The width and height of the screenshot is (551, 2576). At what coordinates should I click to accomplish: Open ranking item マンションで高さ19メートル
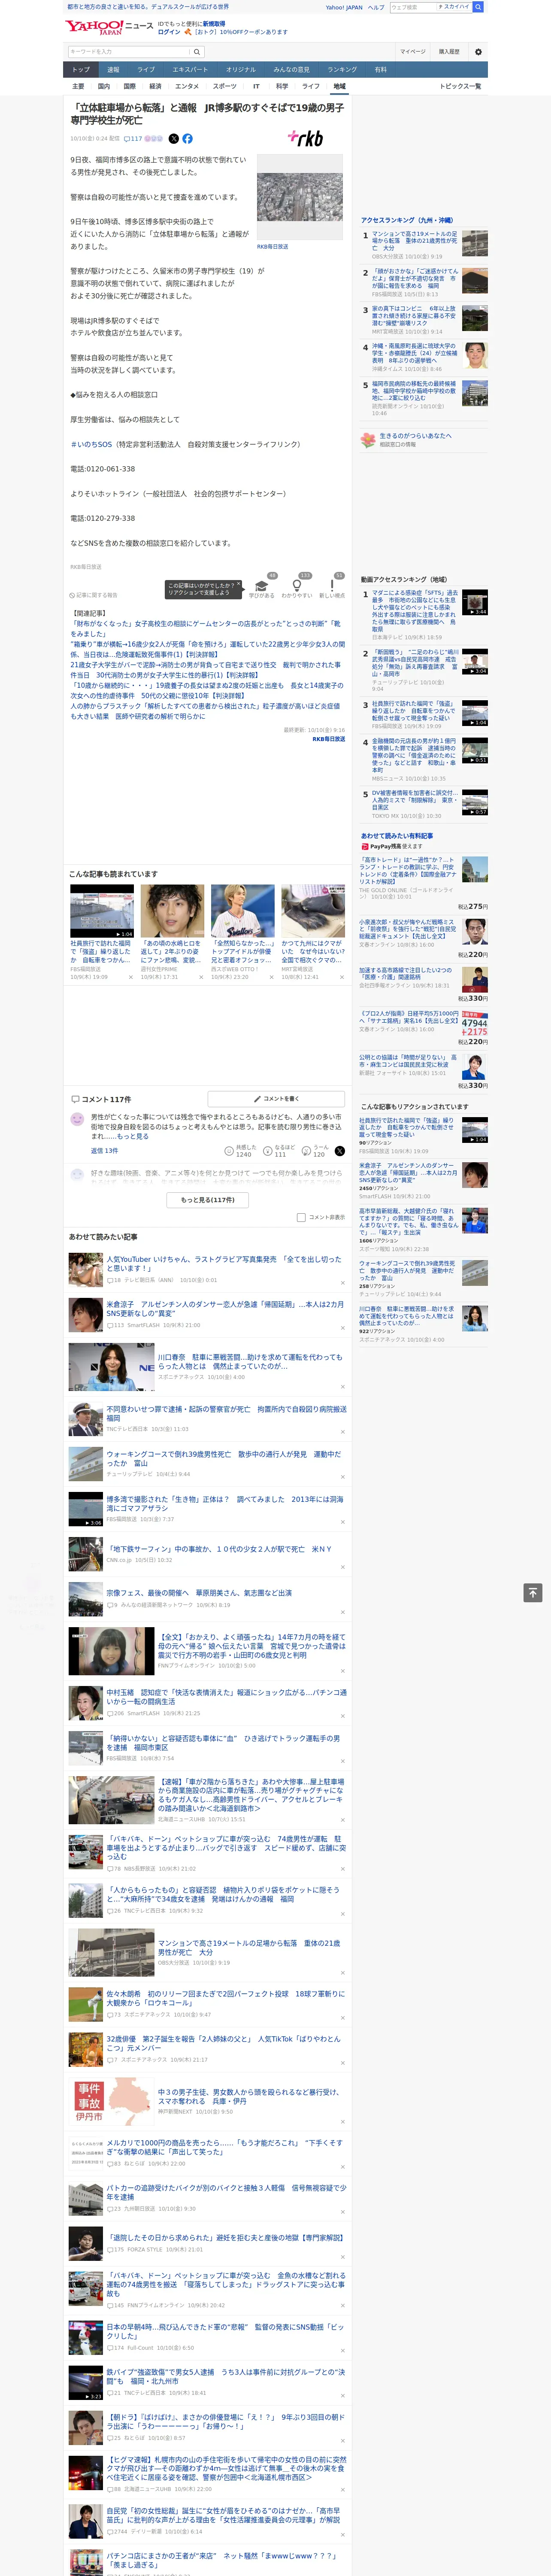[x=415, y=241]
